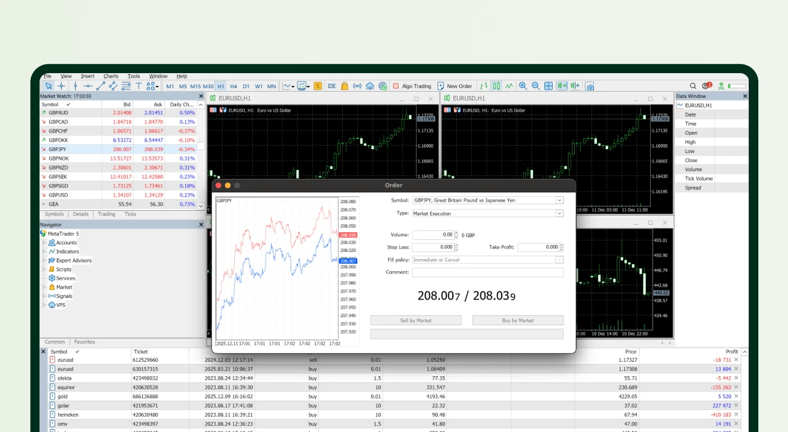
Task: Open the order Type dropdown
Action: [559, 213]
